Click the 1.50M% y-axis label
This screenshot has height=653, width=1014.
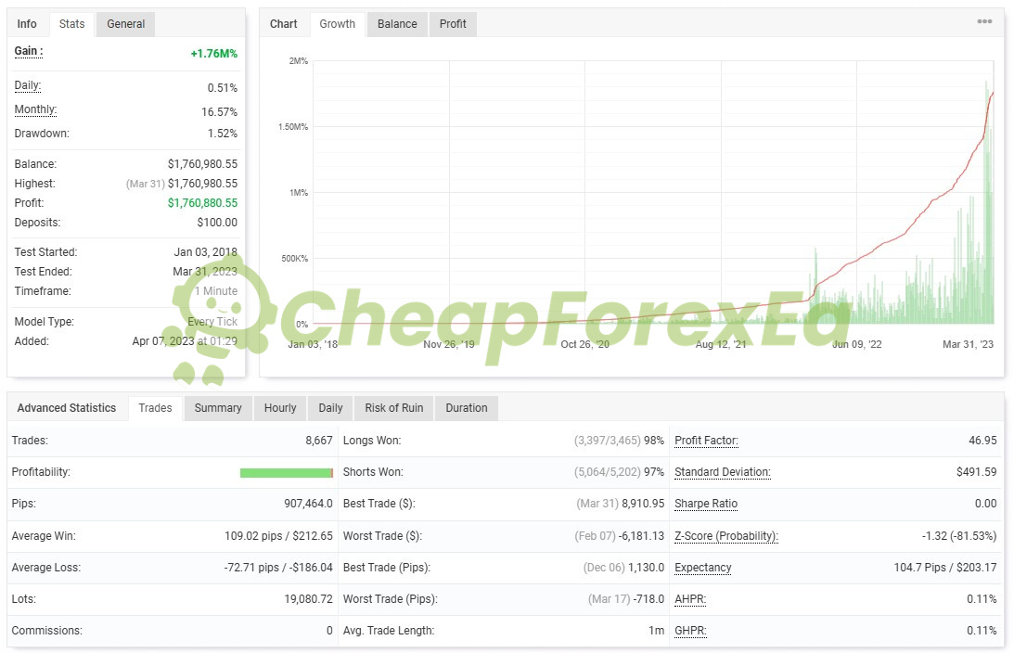tap(293, 127)
